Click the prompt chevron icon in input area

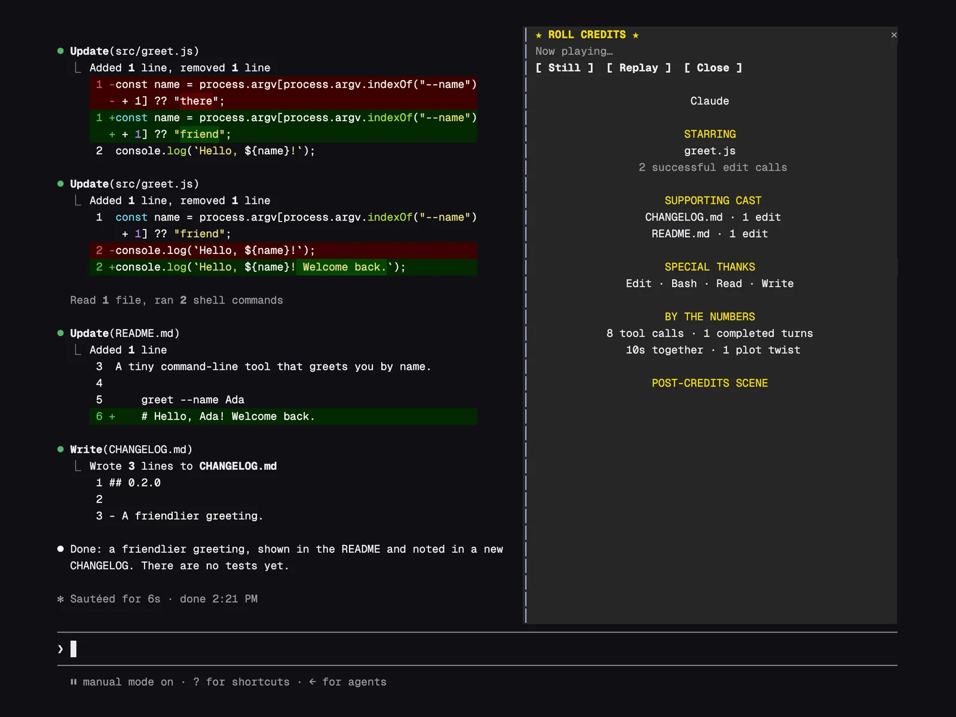tap(60, 649)
